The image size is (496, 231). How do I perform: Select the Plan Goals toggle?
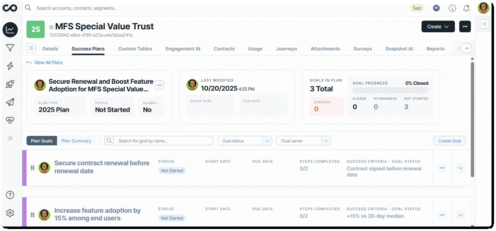42,141
